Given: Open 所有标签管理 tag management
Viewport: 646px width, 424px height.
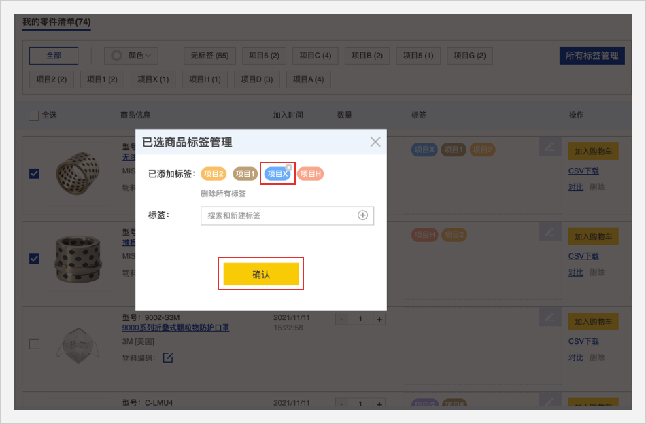Looking at the screenshot, I should click(592, 56).
